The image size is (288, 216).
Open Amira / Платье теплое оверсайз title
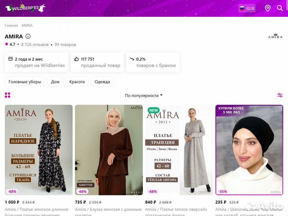pos(176,212)
